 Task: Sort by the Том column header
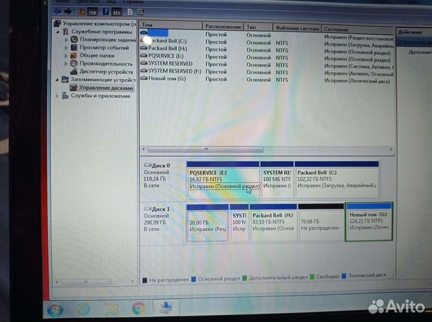tap(171, 25)
